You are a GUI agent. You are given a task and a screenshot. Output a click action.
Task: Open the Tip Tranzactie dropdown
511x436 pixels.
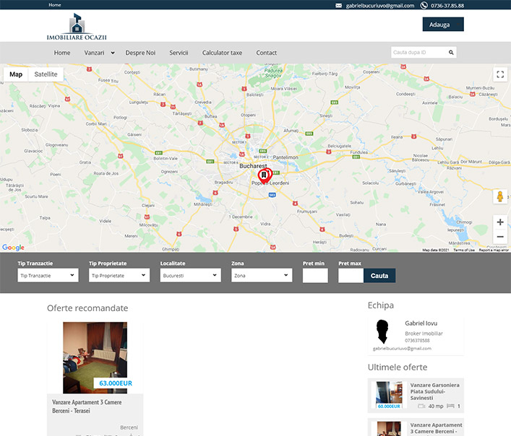(48, 275)
